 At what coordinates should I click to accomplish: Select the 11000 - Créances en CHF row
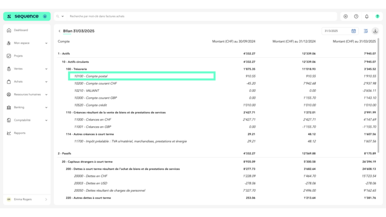click(x=217, y=119)
